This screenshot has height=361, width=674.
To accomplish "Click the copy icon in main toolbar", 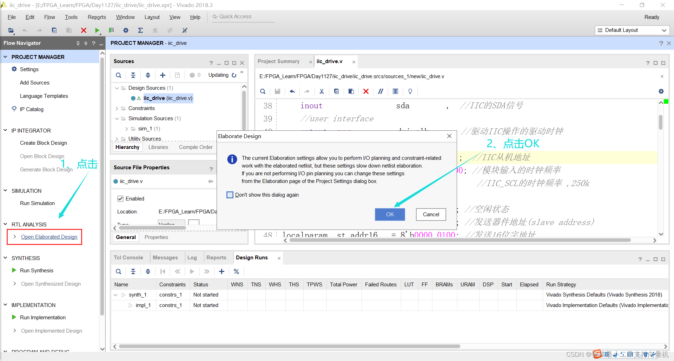I will coord(54,30).
